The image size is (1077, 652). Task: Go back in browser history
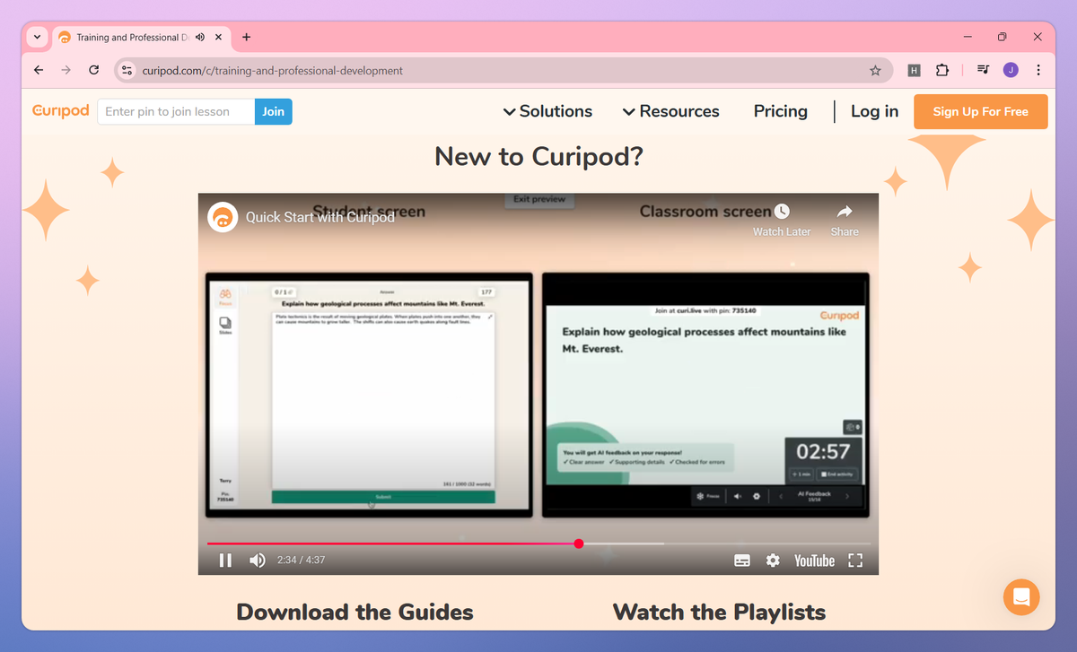38,70
